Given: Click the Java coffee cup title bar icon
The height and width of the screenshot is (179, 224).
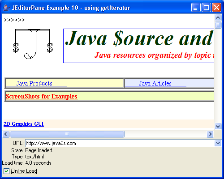Looking at the screenshot, I should pos(6,8).
